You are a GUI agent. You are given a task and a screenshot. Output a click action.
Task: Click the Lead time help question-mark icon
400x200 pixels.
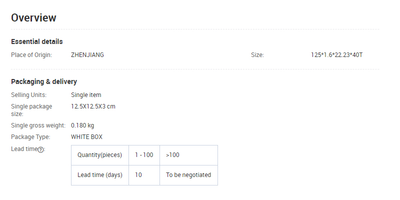click(41, 149)
